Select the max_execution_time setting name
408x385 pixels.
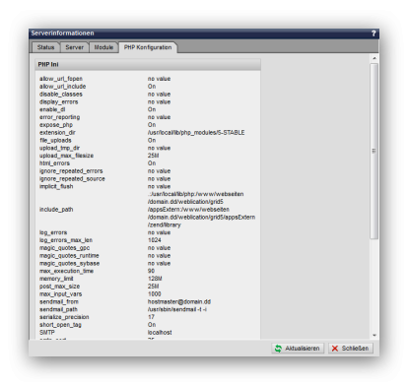(x=67, y=271)
